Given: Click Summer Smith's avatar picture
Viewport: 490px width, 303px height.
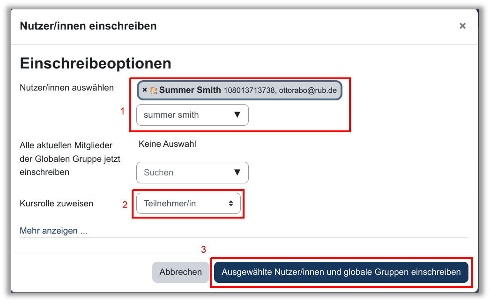Looking at the screenshot, I should 153,91.
